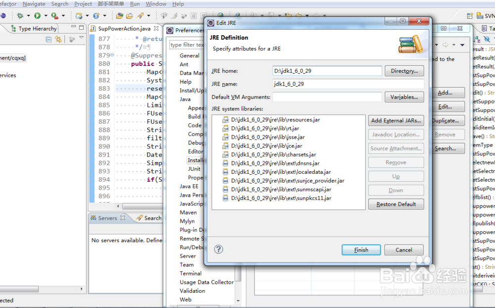The width and height of the screenshot is (495, 308).
Task: Click the Type Hierarchy tab icon
Action: pyautogui.click(x=13, y=28)
